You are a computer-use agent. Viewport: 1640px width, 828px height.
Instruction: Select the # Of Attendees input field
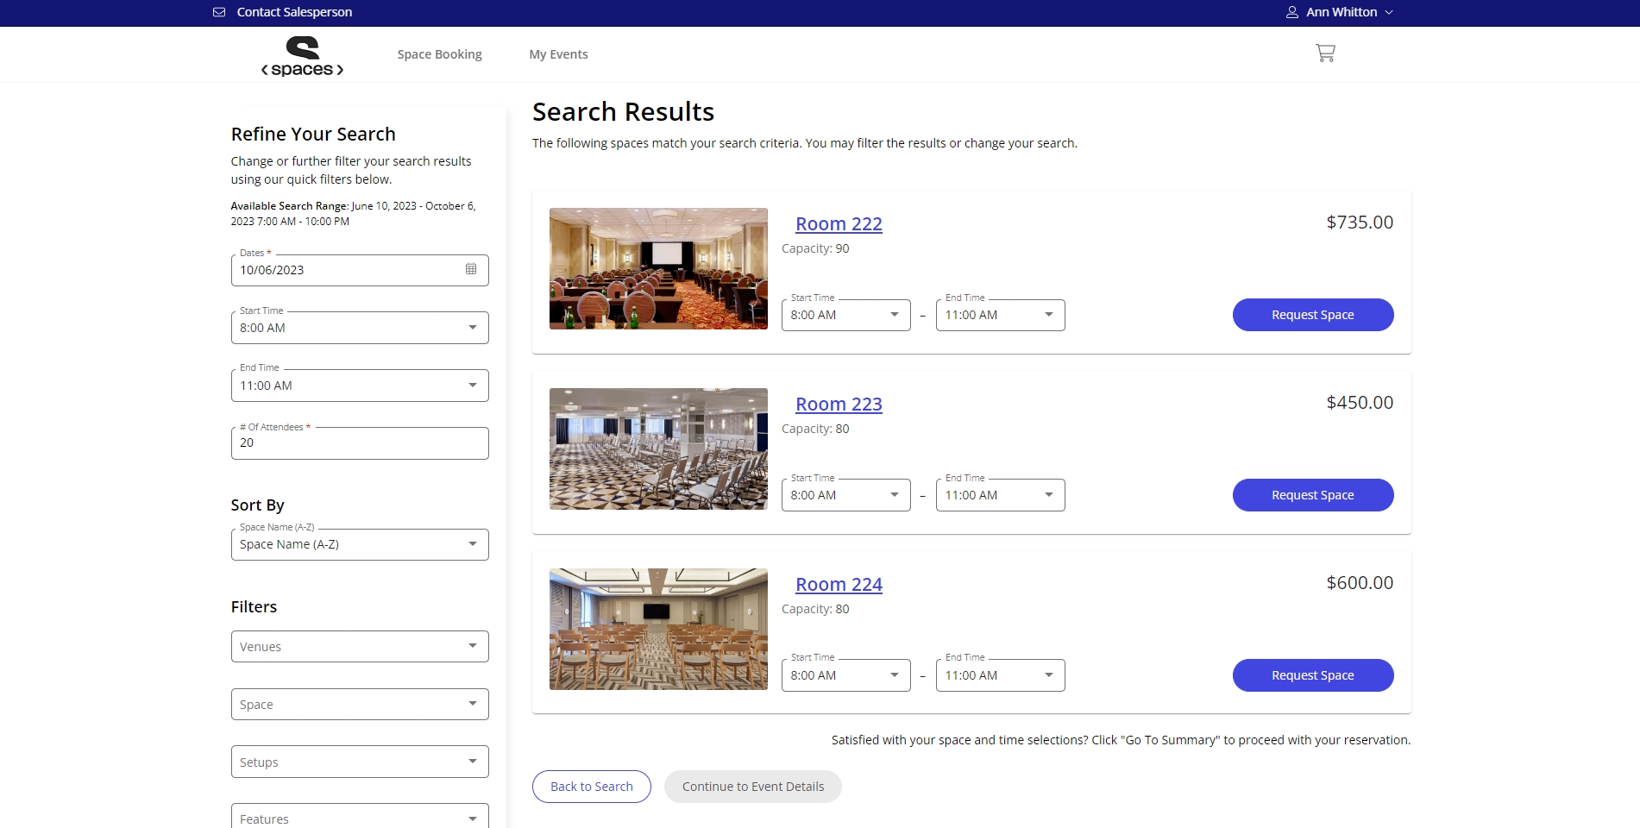(x=359, y=442)
